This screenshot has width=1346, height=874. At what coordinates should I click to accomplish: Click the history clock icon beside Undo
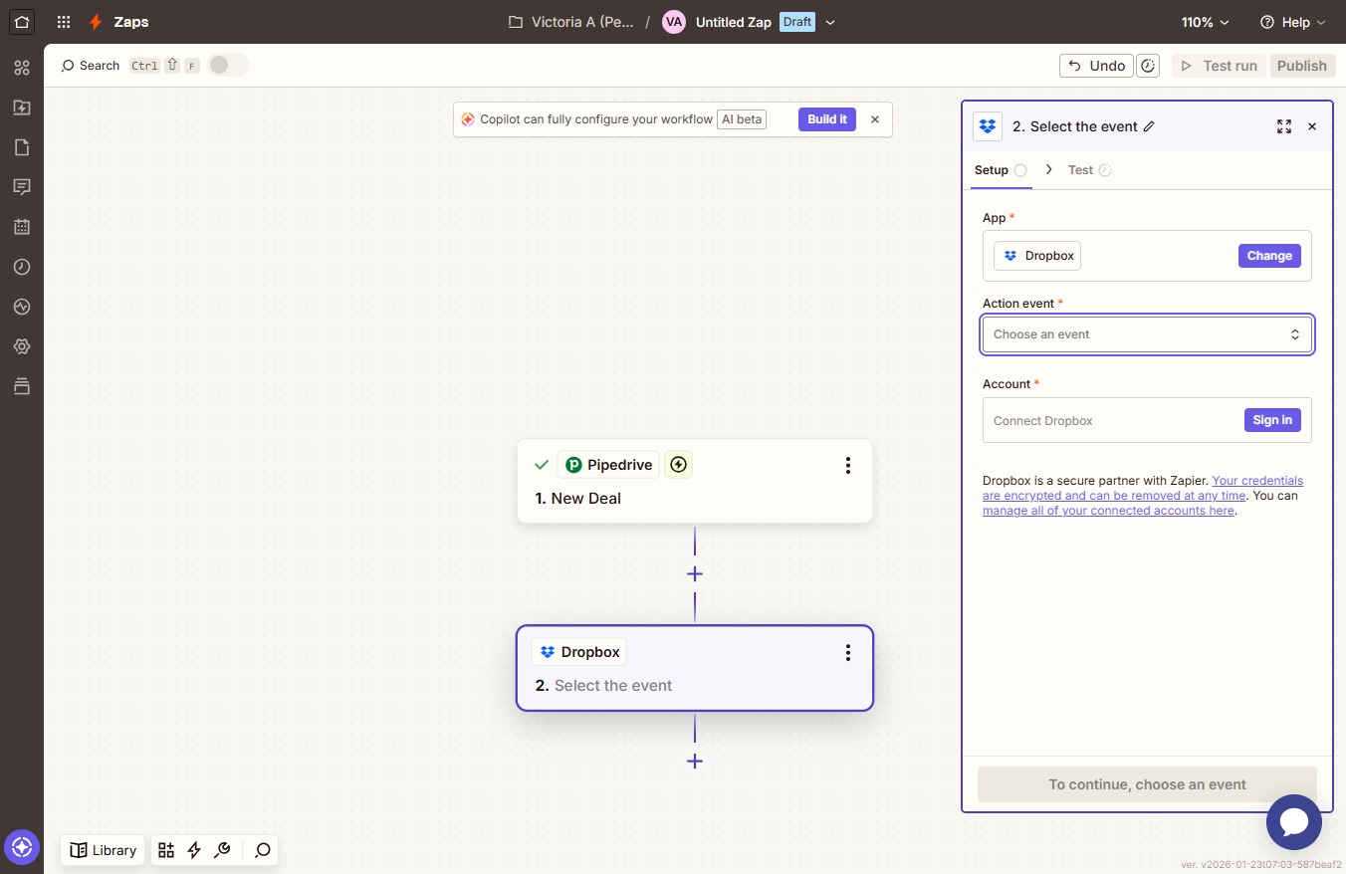(1148, 66)
